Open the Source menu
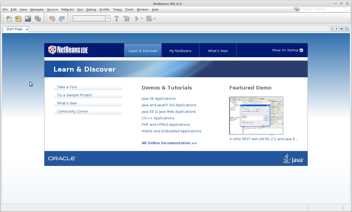Screen dimensions: 352x212 52,9
